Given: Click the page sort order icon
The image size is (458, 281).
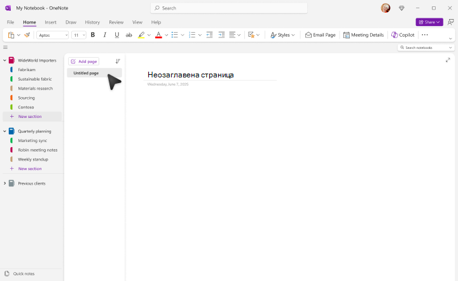Looking at the screenshot, I should point(118,61).
